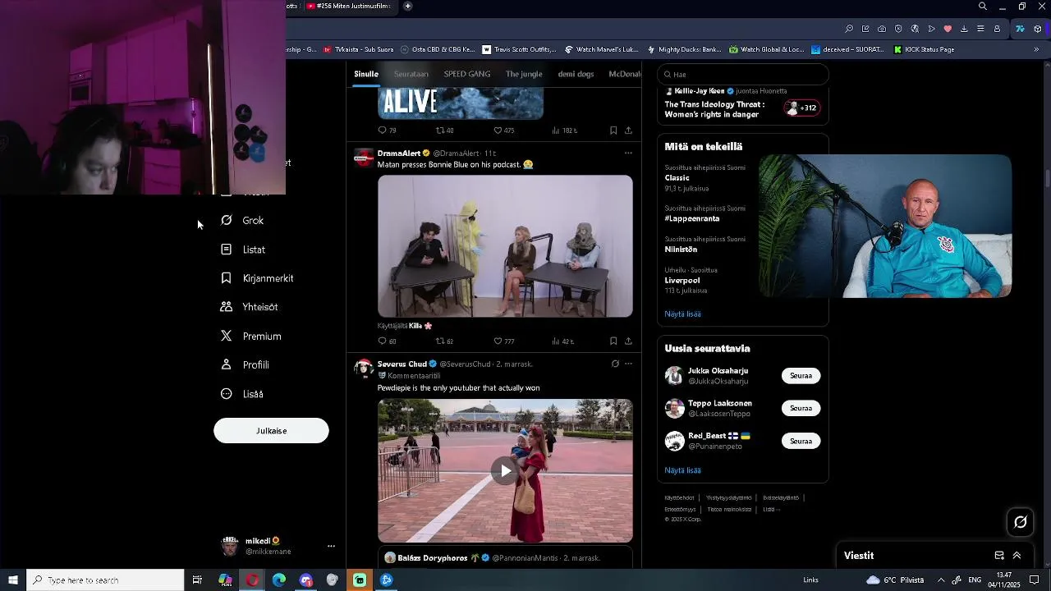1051x591 pixels.
Task: Open DramaAlert profile name
Action: click(x=399, y=153)
